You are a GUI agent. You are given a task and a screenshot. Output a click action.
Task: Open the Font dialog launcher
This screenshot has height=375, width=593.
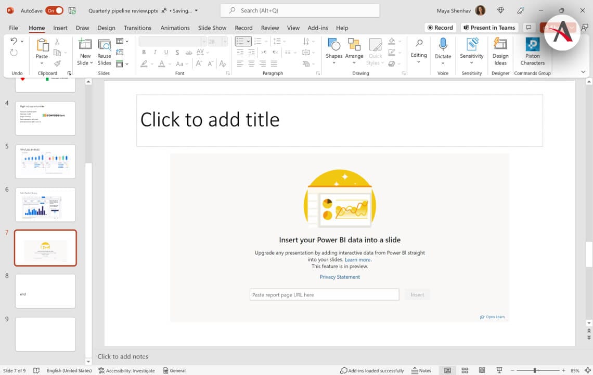[x=228, y=73]
